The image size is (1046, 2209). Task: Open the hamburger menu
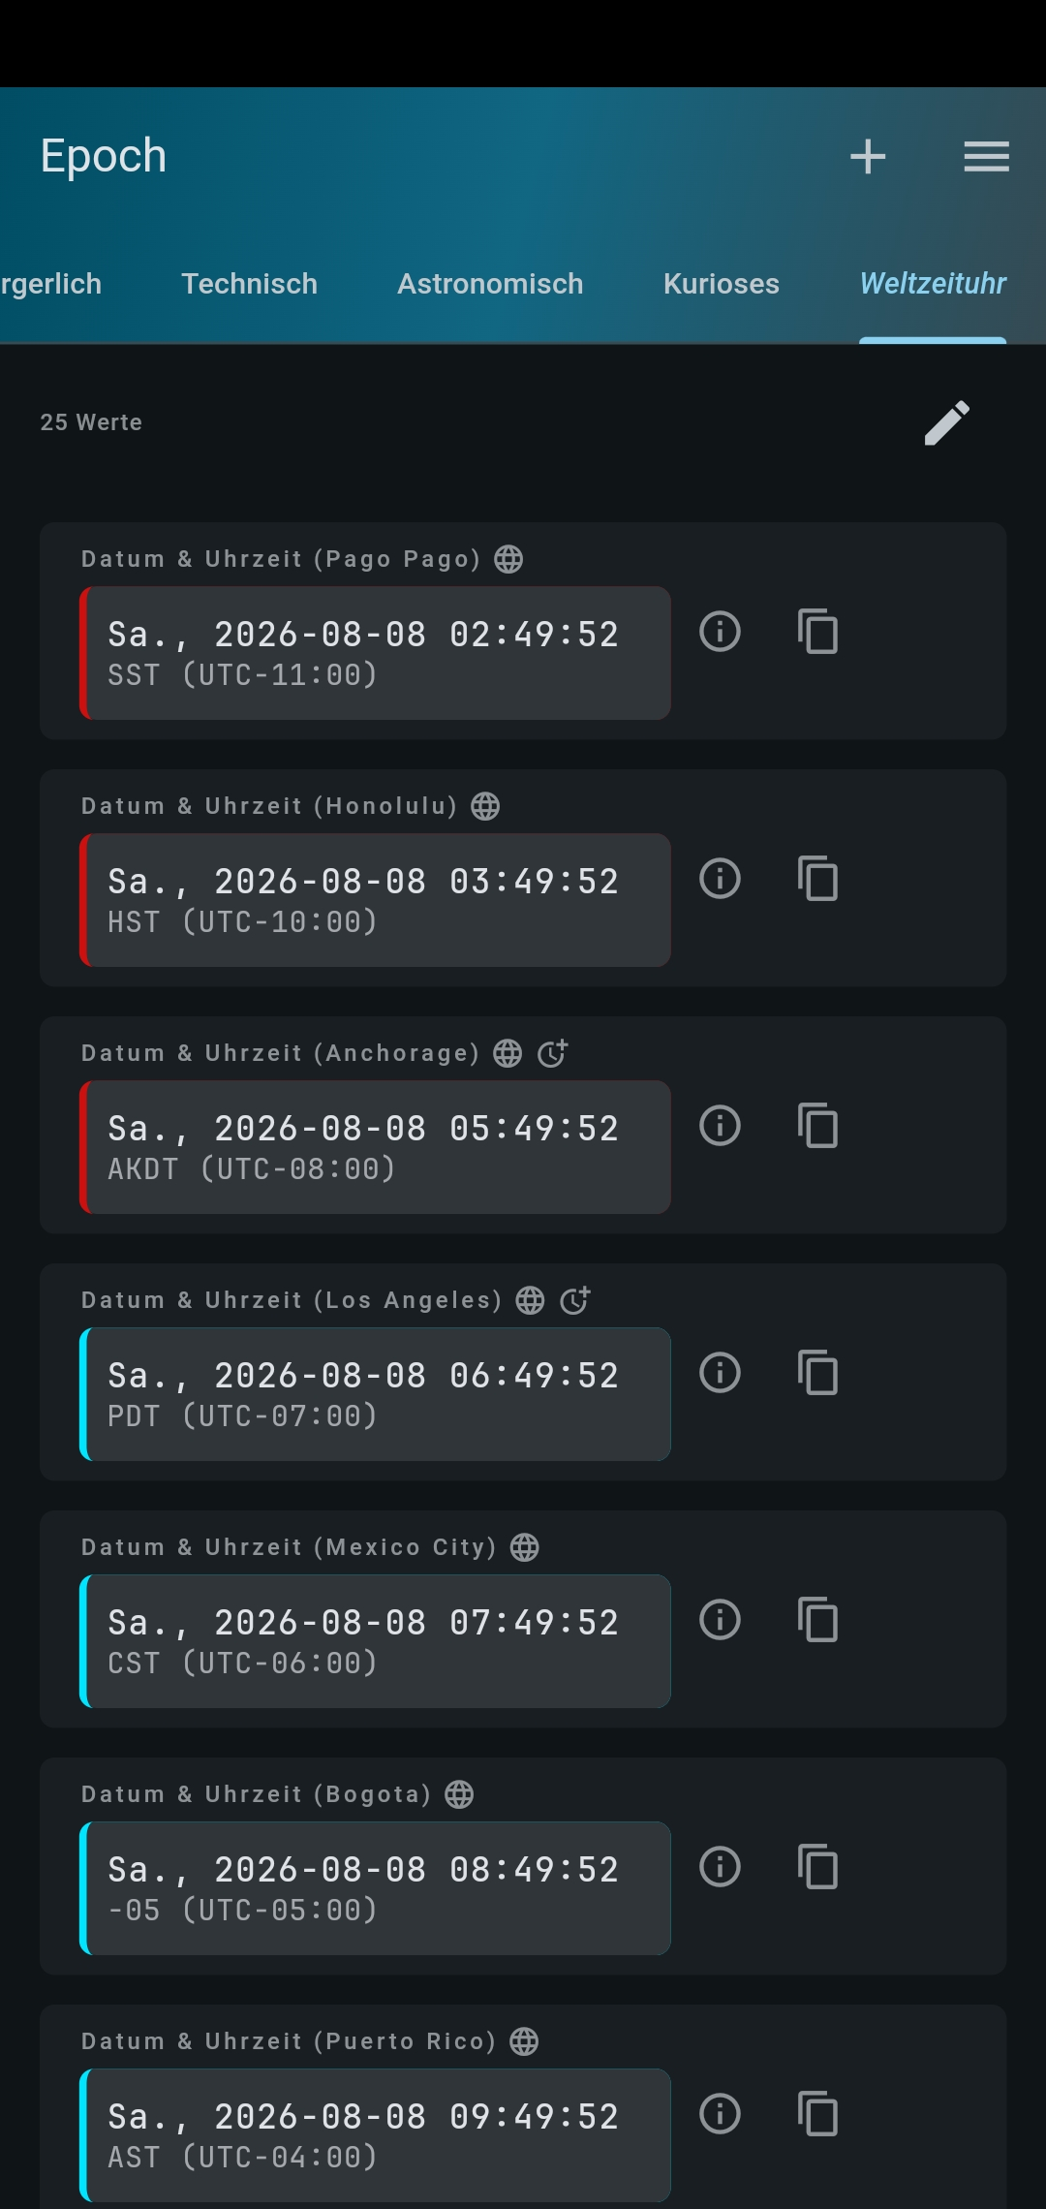(x=986, y=156)
